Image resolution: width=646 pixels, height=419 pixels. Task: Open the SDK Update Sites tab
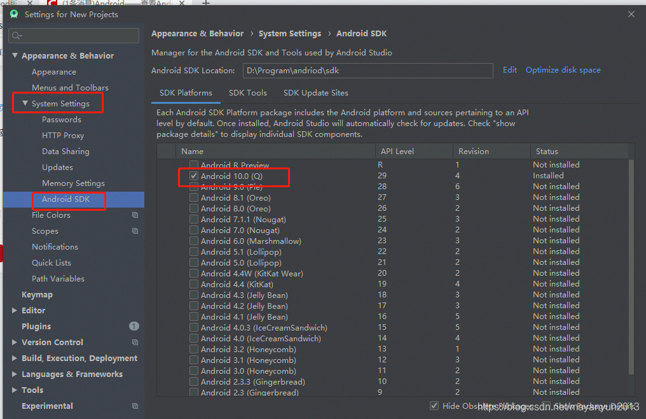pyautogui.click(x=315, y=93)
